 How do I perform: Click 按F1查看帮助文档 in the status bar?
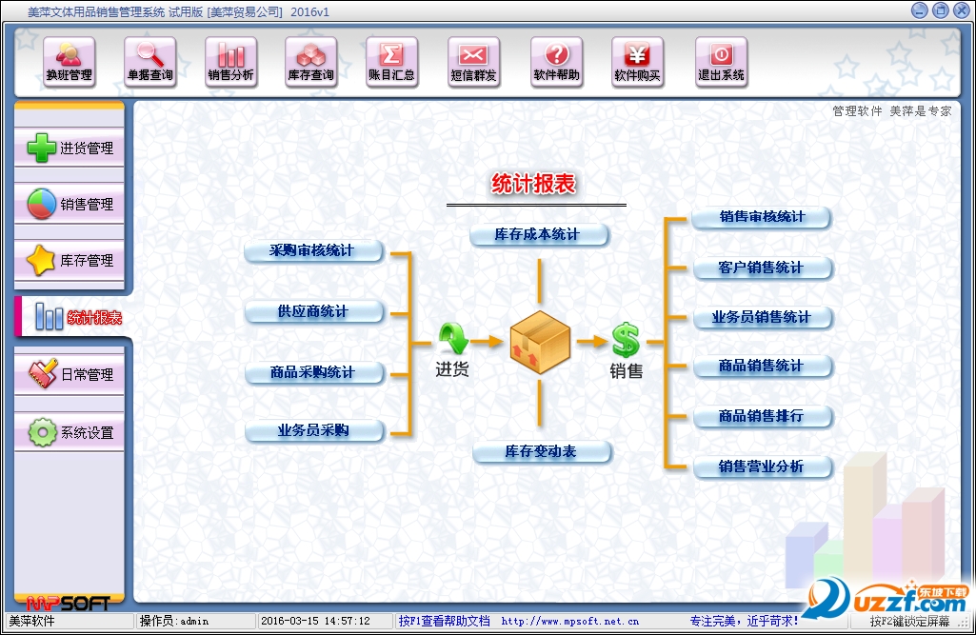444,622
